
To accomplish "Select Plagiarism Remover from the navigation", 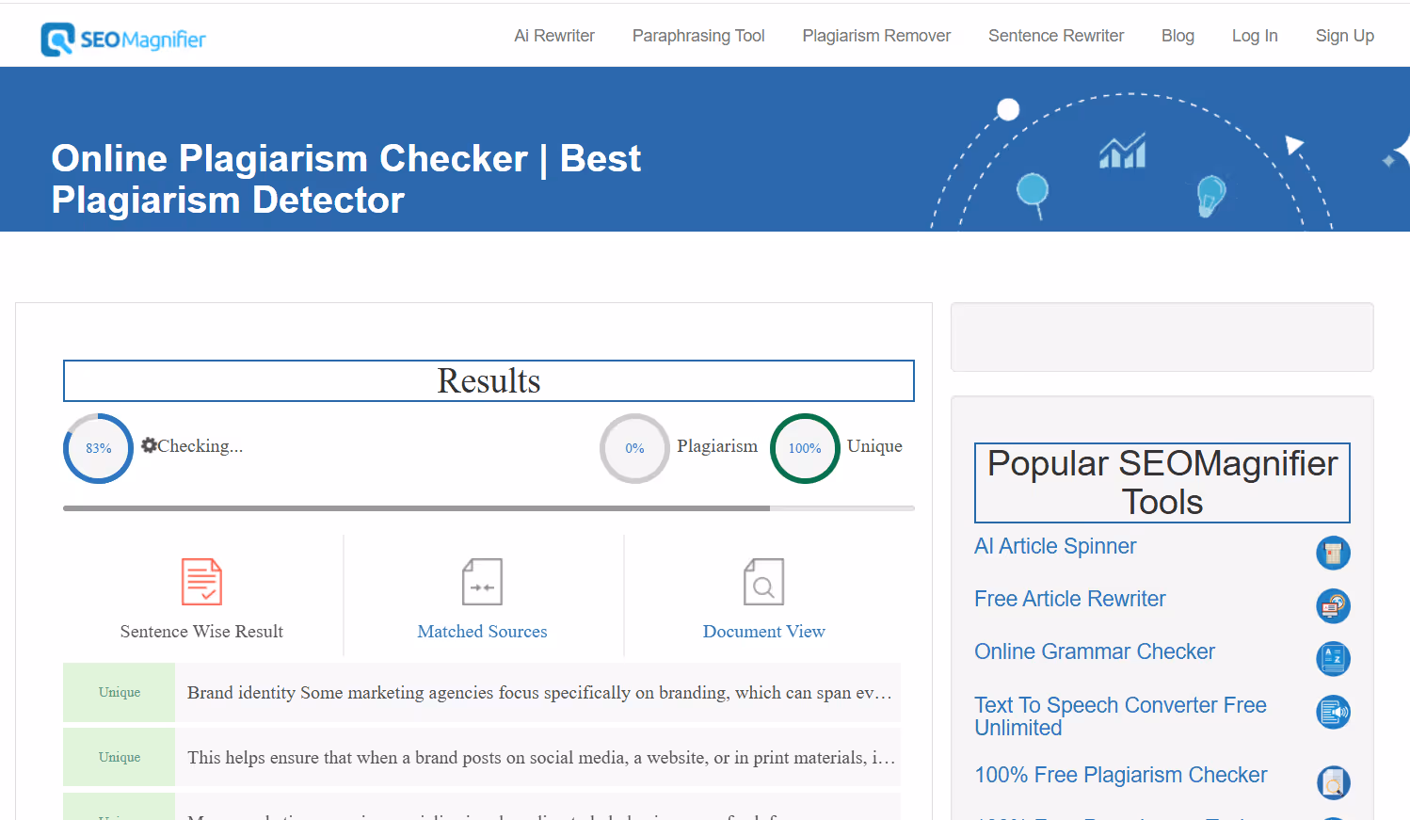I will pyautogui.click(x=876, y=35).
